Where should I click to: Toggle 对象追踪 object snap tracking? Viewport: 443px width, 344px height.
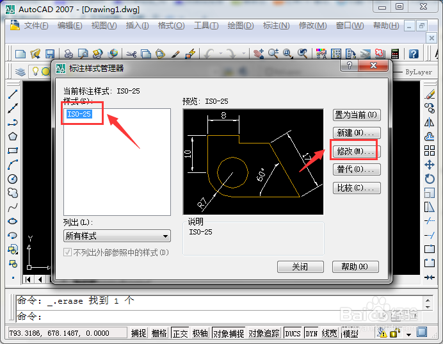(264, 334)
